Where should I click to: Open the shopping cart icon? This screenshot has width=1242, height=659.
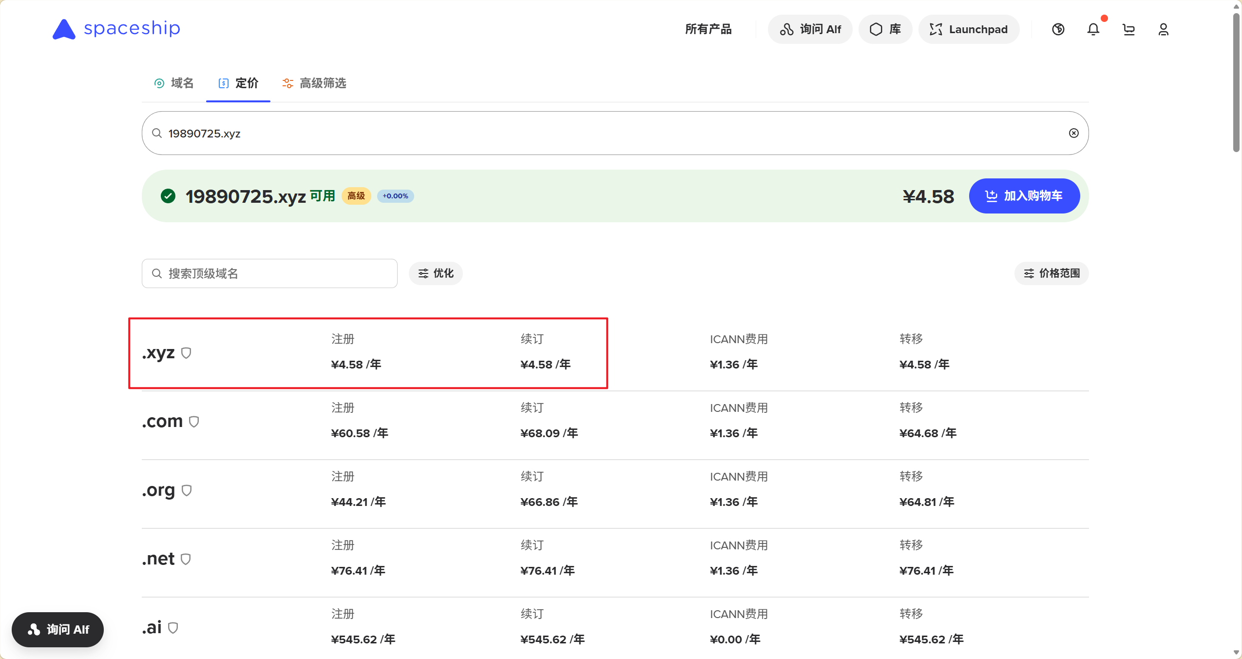(1128, 29)
